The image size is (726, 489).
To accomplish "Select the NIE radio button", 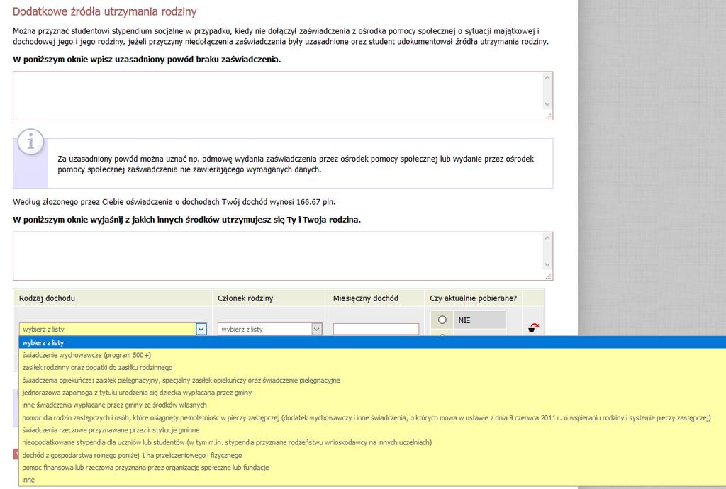I will click(x=442, y=320).
